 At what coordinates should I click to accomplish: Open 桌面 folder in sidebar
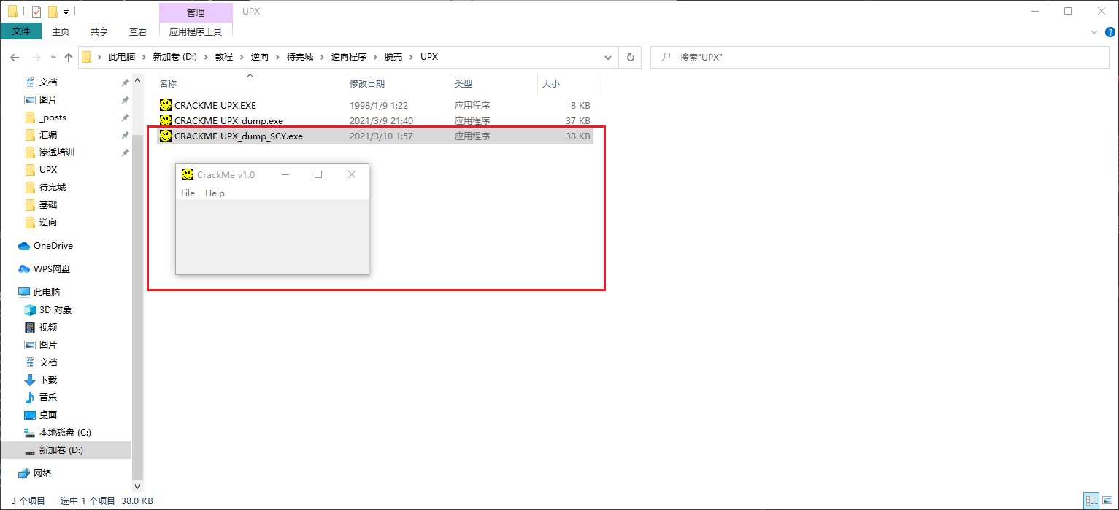tap(48, 415)
